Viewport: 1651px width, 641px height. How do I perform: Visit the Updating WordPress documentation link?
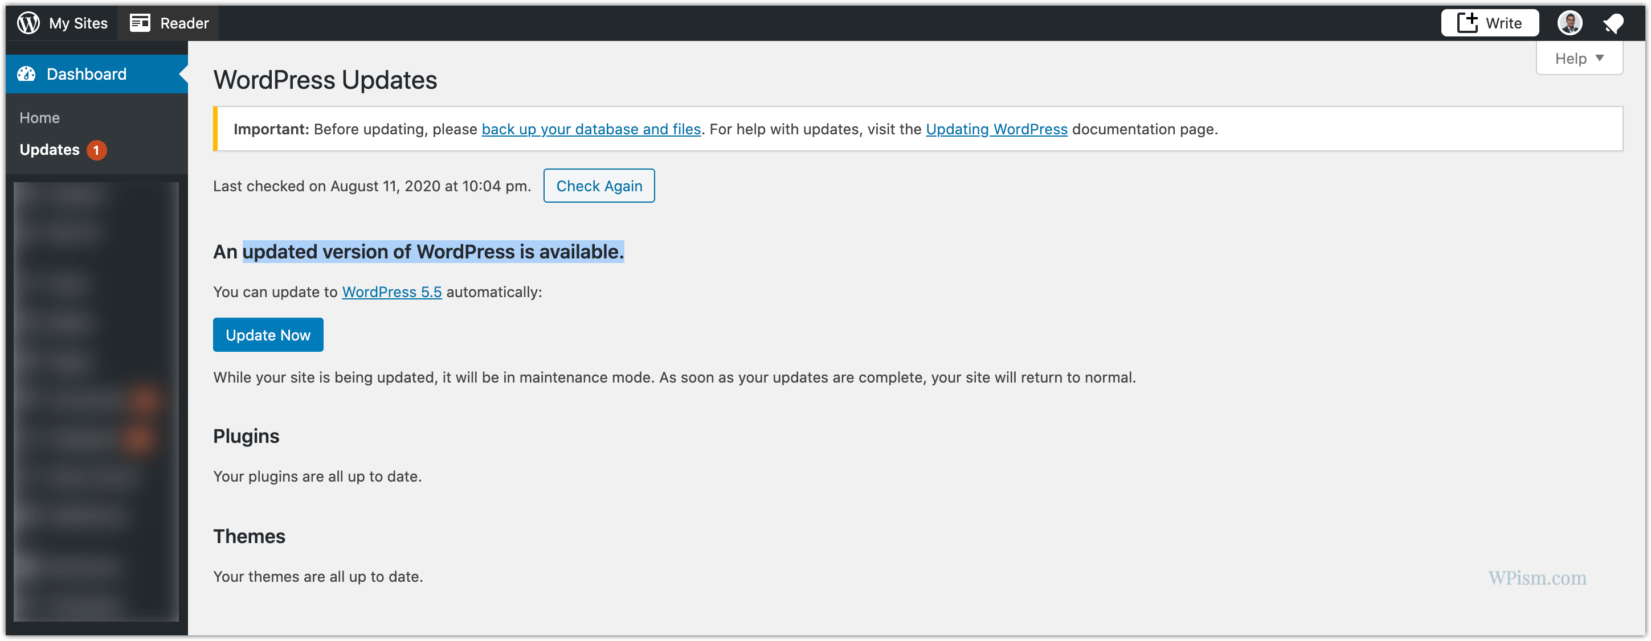[x=996, y=129]
